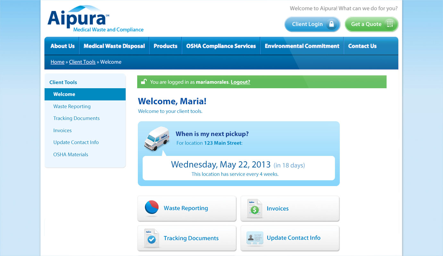Click the Client Tools sidebar heading
443x256 pixels.
tap(63, 82)
